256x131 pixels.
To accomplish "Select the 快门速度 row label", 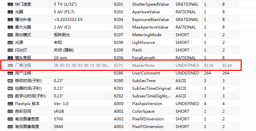I will 23,4.
